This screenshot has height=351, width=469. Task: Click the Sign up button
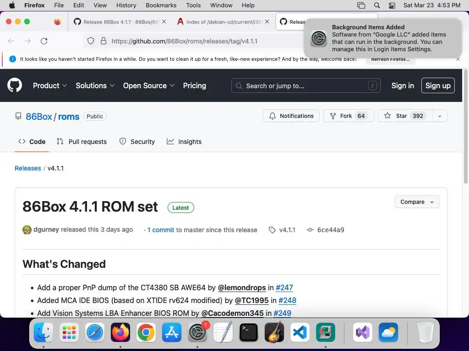(438, 85)
